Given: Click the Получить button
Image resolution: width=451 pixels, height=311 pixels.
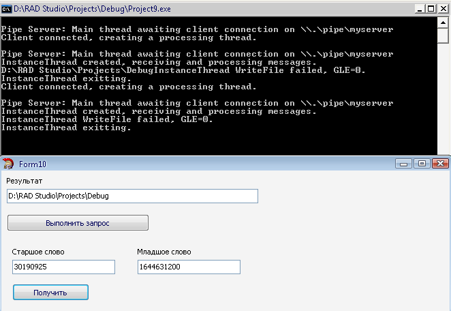Looking at the screenshot, I should 50,293.
